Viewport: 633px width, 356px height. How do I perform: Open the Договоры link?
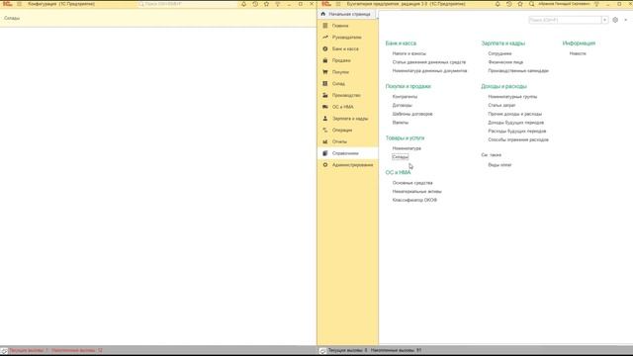click(403, 106)
